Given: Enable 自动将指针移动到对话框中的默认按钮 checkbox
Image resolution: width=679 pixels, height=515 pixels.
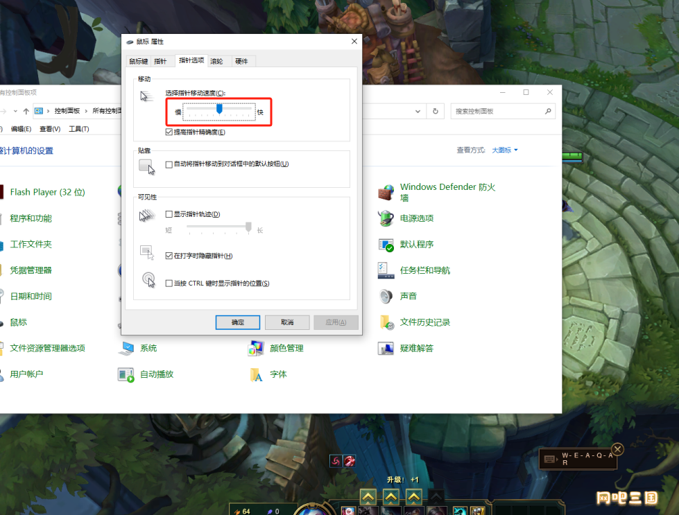Looking at the screenshot, I should tap(169, 164).
